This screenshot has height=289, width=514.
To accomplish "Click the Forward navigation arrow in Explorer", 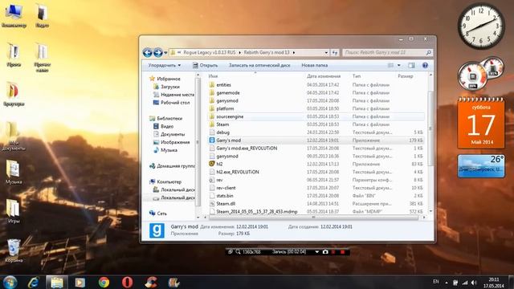I will [x=158, y=52].
